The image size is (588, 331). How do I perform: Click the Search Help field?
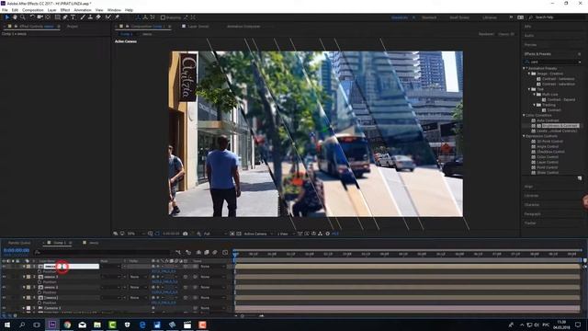[x=556, y=17]
